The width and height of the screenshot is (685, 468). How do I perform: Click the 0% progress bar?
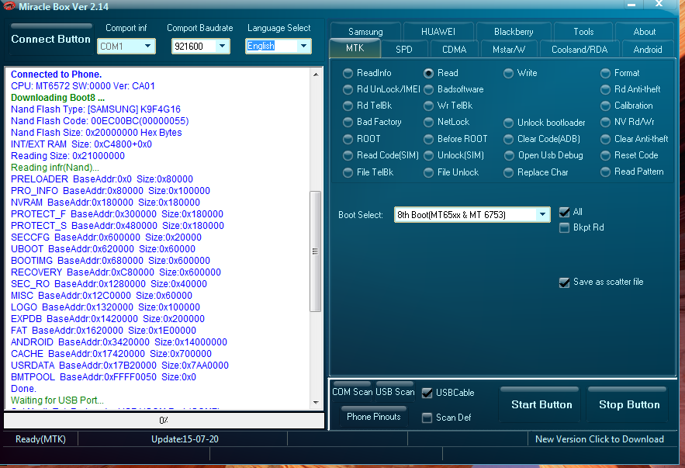pos(164,420)
